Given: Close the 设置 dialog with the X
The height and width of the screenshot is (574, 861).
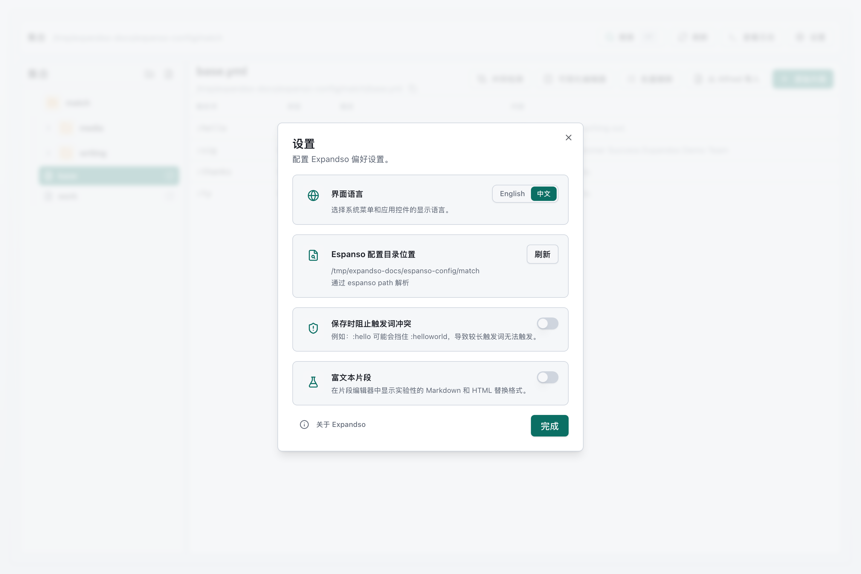Looking at the screenshot, I should click(568, 138).
